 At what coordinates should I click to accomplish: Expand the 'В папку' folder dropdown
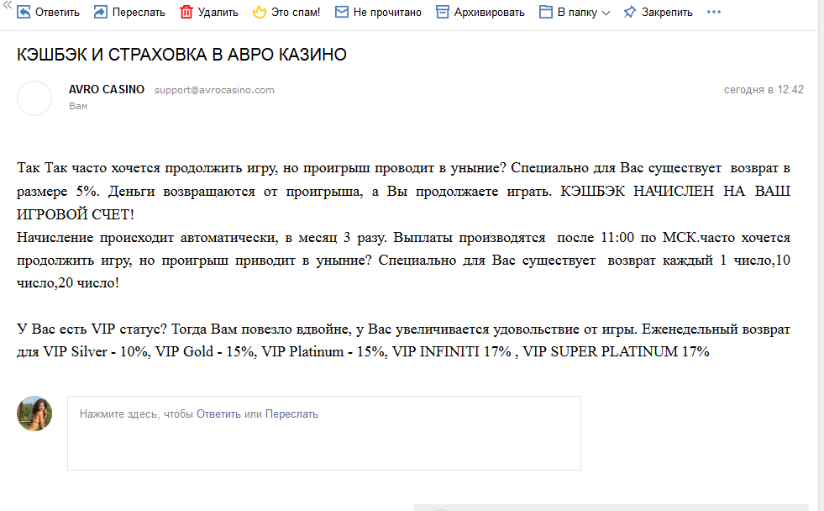(x=606, y=13)
